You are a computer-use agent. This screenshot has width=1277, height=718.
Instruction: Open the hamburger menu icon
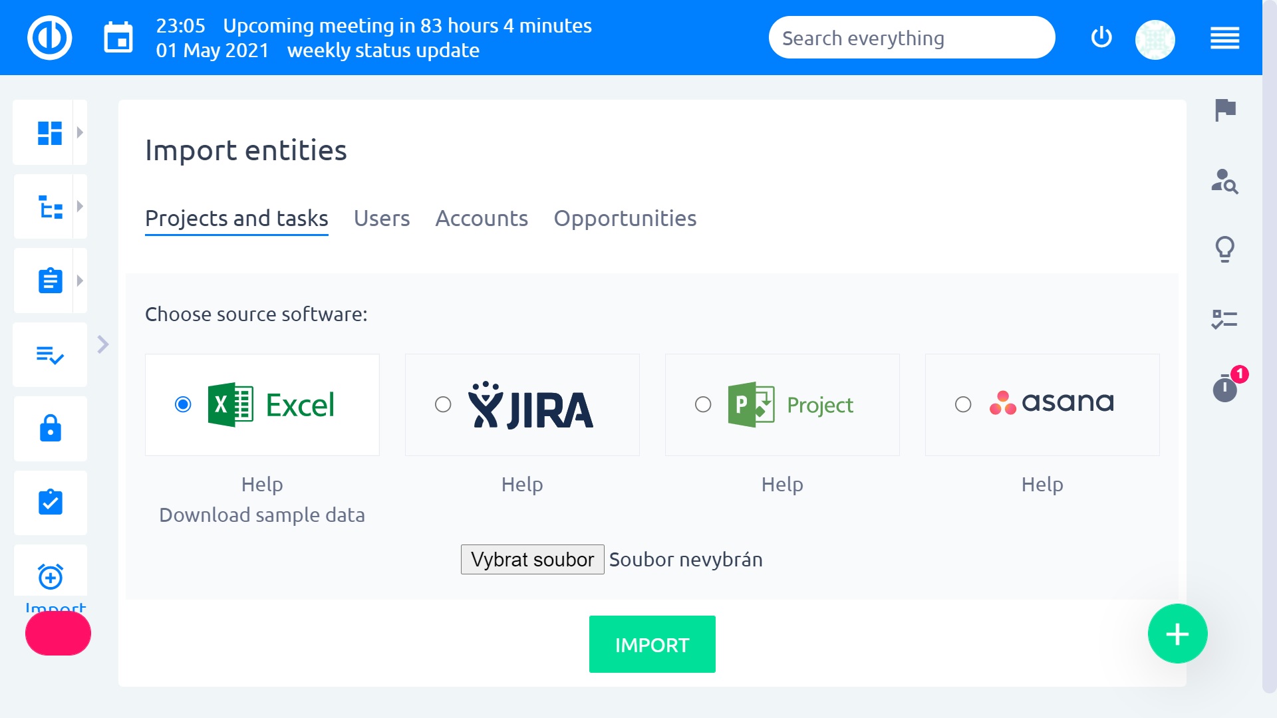click(1224, 38)
